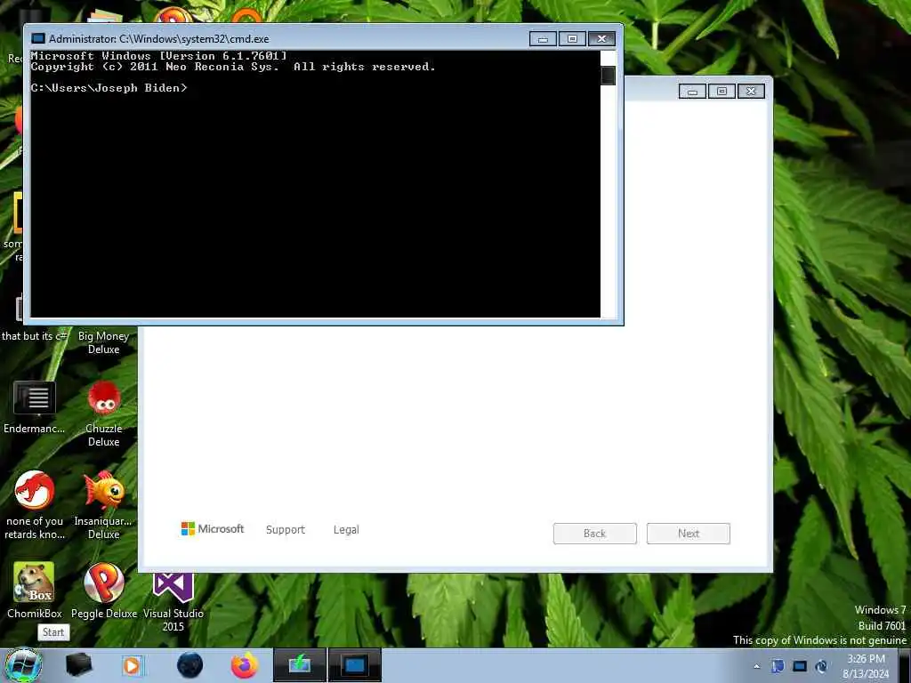Click the Next button in the installer window
The height and width of the screenshot is (683, 911).
pyautogui.click(x=688, y=534)
